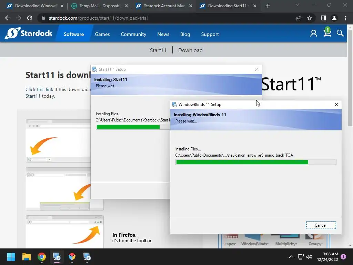
Task: Open the shopping cart with one item
Action: click(x=327, y=32)
